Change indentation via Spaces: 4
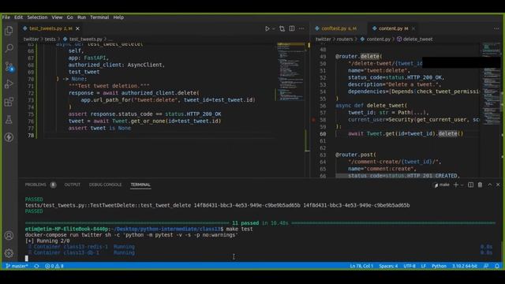This screenshot has height=284, width=505. [x=388, y=267]
